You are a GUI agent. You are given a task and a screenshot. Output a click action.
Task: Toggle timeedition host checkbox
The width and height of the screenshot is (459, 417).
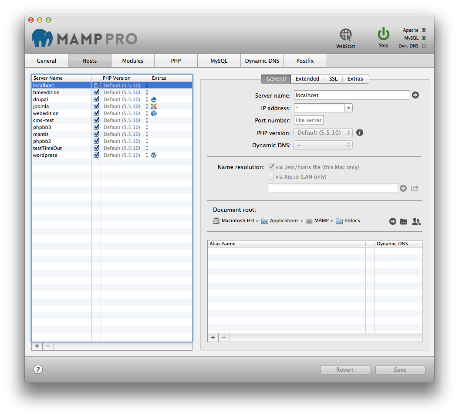point(96,92)
